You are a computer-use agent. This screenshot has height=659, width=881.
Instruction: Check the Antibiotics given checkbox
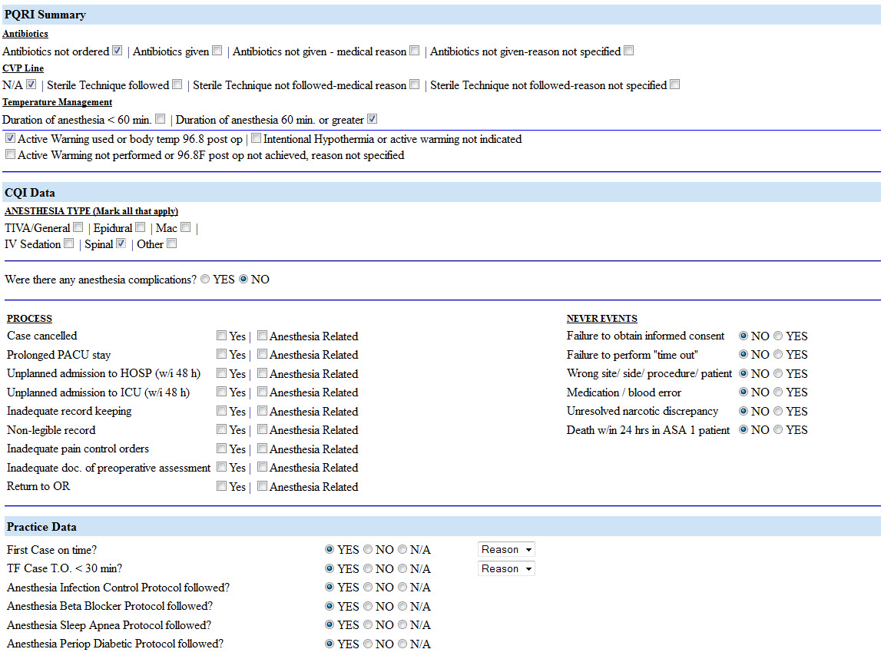pos(217,51)
